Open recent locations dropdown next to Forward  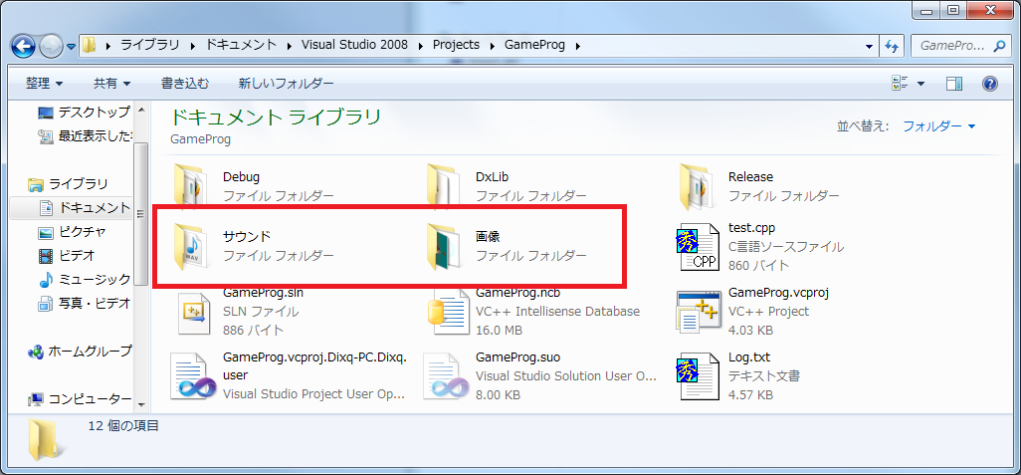(71, 46)
